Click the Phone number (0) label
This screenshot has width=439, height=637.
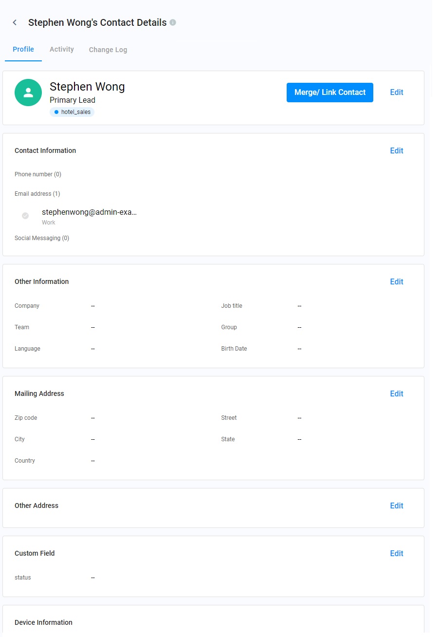click(38, 174)
